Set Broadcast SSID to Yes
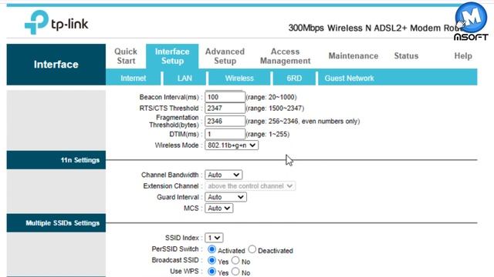This screenshot has height=277, width=494. tap(211, 260)
